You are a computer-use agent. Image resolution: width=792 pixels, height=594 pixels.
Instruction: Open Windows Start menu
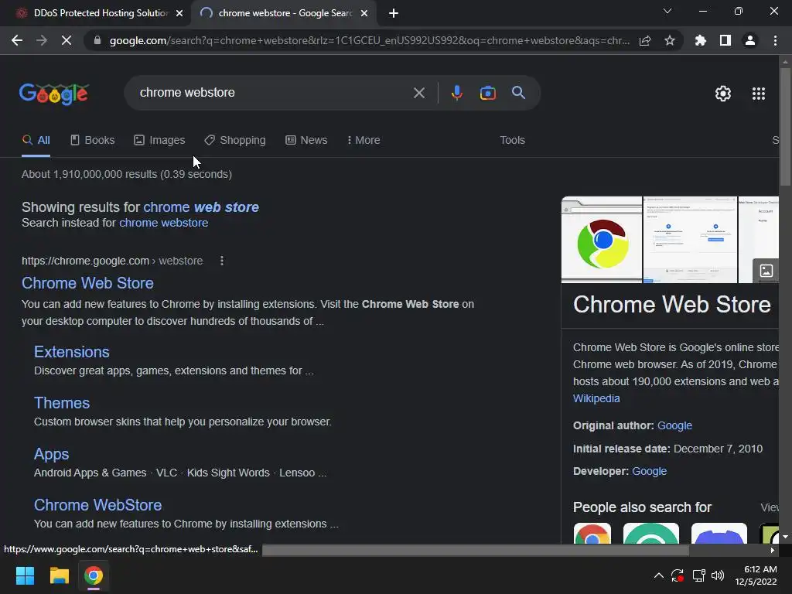(x=25, y=575)
